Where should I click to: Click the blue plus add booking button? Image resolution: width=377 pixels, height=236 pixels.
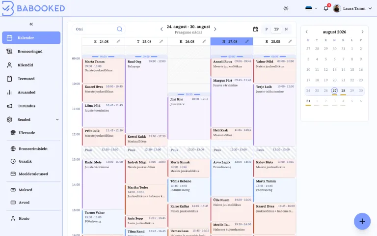pyautogui.click(x=362, y=221)
